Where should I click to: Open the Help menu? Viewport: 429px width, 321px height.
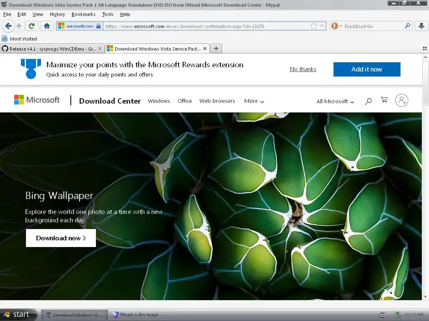pyautogui.click(x=125, y=14)
